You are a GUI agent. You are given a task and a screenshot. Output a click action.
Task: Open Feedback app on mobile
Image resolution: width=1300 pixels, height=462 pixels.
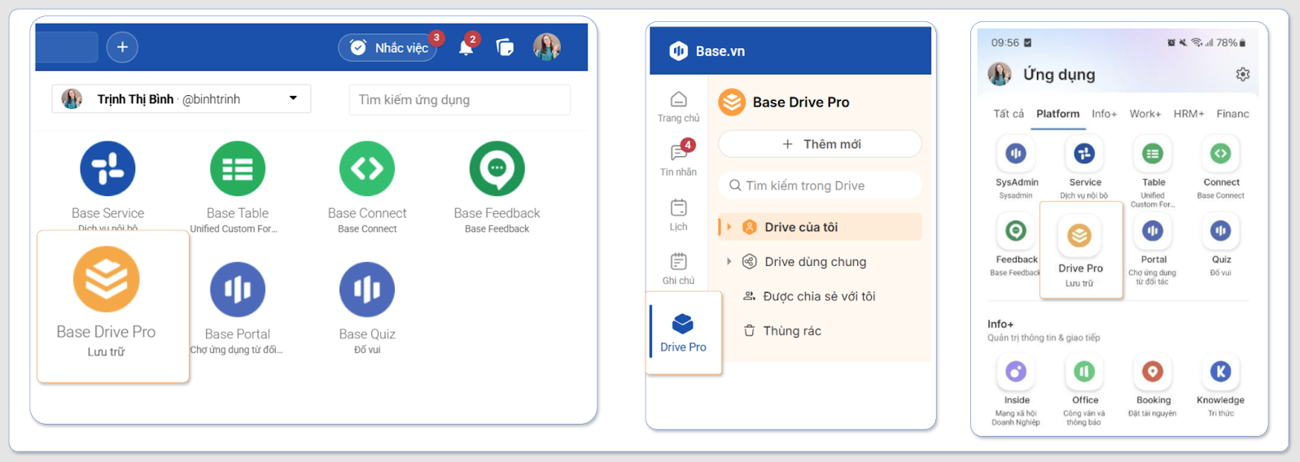coord(1016,231)
